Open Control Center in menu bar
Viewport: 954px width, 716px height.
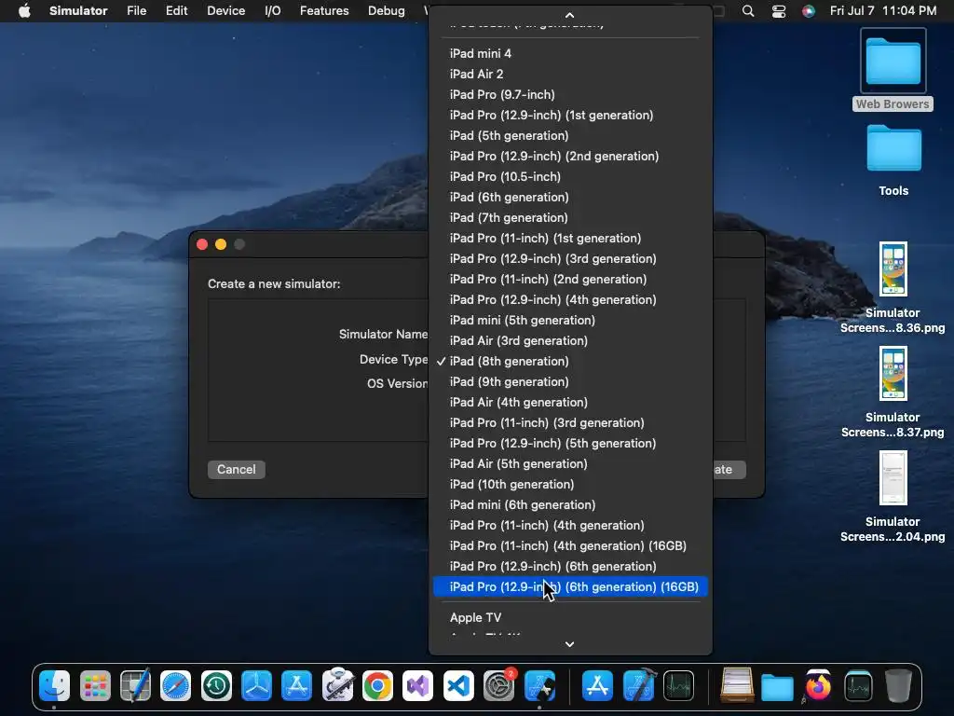click(x=778, y=11)
